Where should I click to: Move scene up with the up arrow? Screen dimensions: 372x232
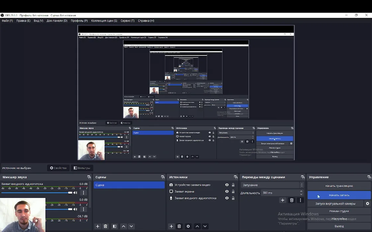click(123, 226)
